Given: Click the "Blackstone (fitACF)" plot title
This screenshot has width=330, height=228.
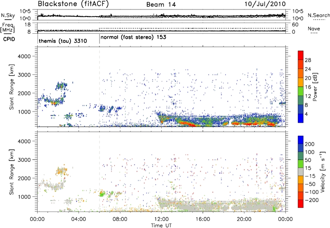Looking at the screenshot, I should (73, 4).
